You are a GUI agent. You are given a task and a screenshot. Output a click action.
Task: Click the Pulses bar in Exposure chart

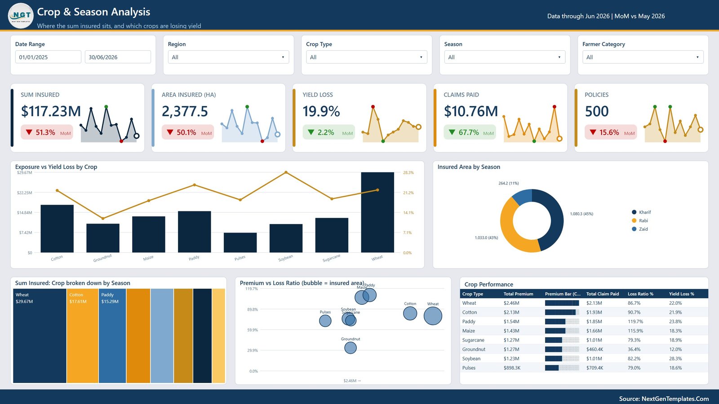point(240,242)
